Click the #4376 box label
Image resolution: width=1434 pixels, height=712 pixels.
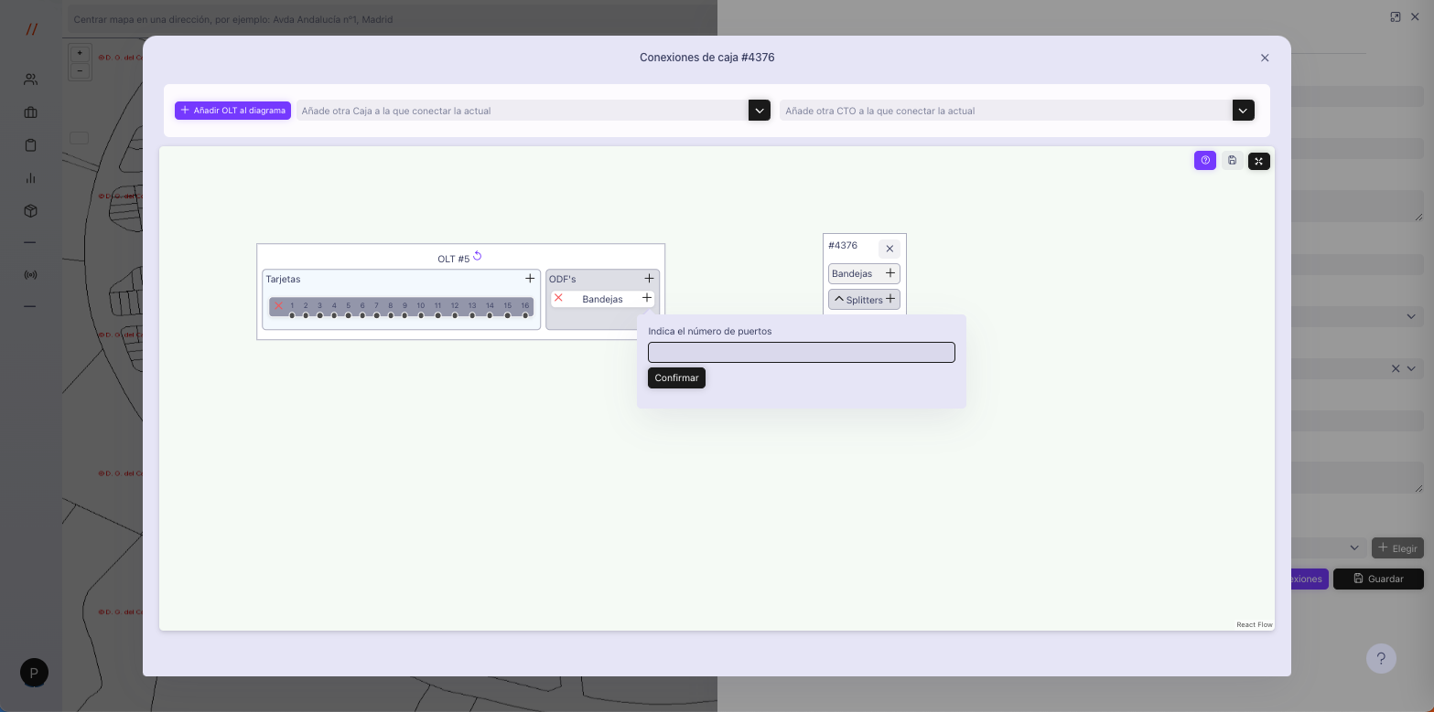pos(843,245)
